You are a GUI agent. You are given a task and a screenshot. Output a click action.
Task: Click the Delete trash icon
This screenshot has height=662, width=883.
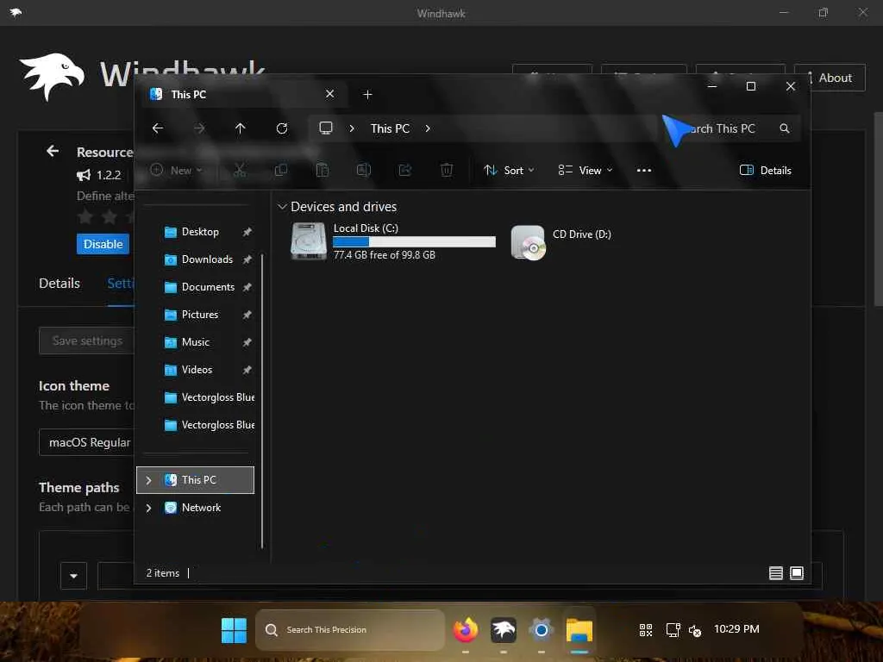pos(447,170)
